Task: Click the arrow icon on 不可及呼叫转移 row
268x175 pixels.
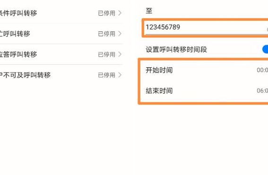Action: (x=120, y=75)
